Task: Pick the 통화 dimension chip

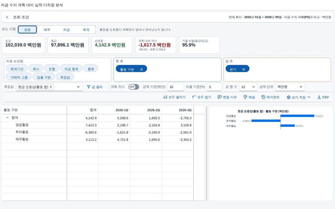Action: click(91, 69)
